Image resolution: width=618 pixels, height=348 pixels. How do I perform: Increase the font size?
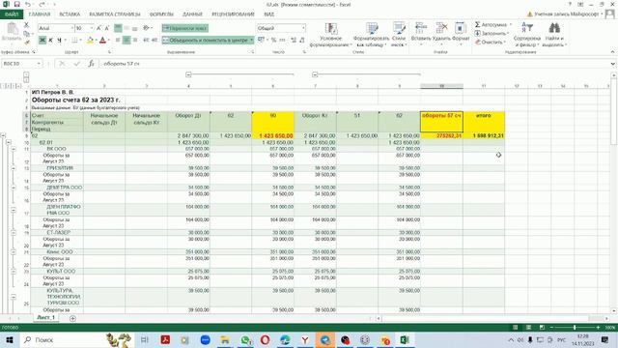[x=98, y=28]
